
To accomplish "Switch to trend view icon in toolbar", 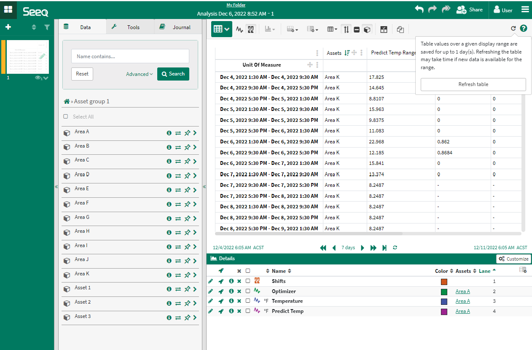I will tap(239, 30).
